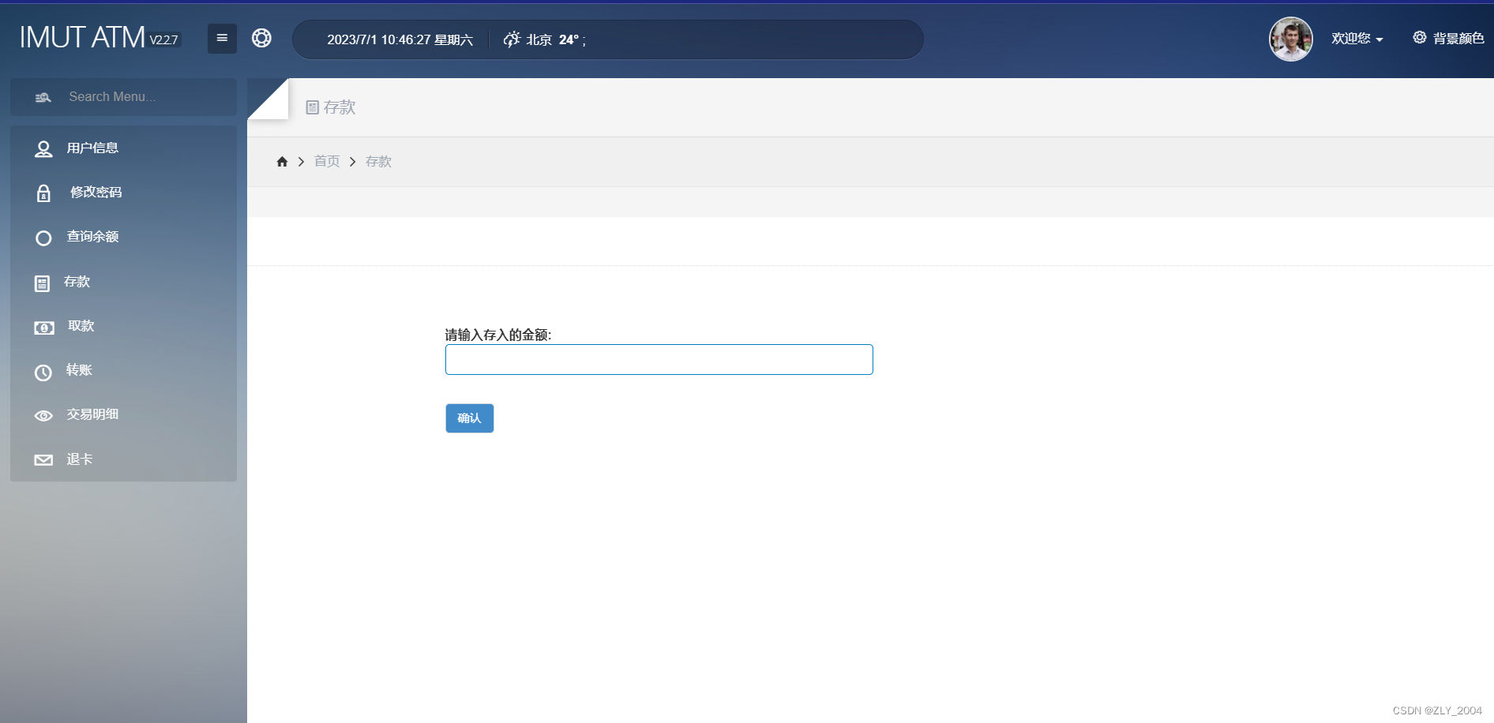Expand the search menu field

123,96
